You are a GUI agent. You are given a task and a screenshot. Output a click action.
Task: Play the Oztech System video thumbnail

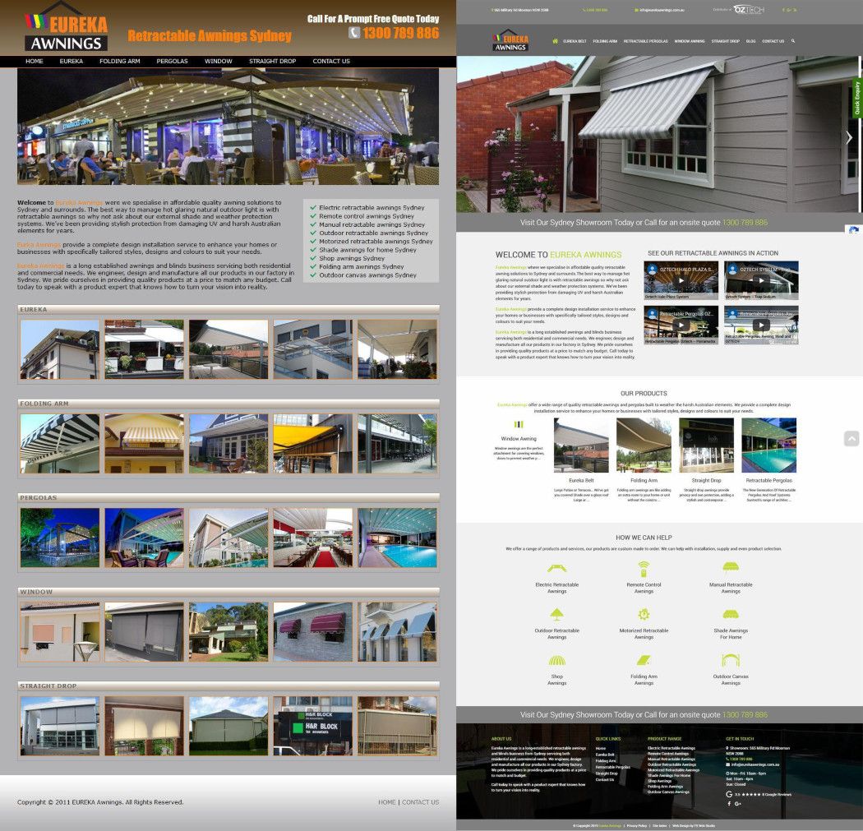(761, 280)
